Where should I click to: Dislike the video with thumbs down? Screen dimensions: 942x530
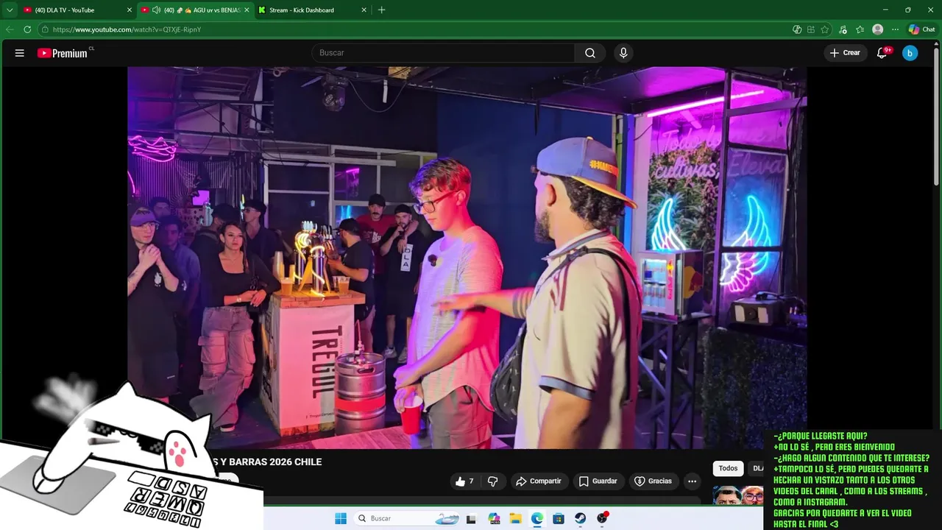tap(493, 481)
